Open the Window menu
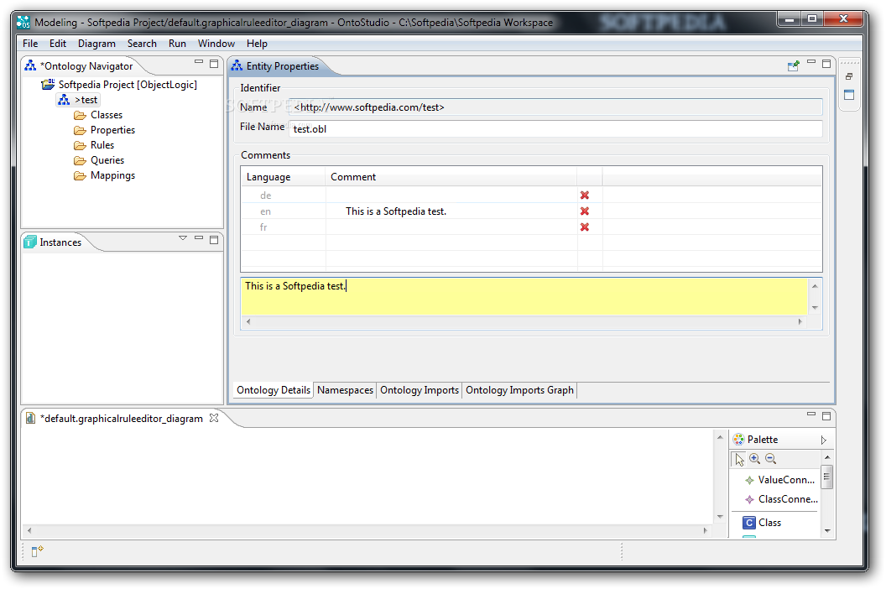Viewport: 886px width, 589px height. [216, 44]
